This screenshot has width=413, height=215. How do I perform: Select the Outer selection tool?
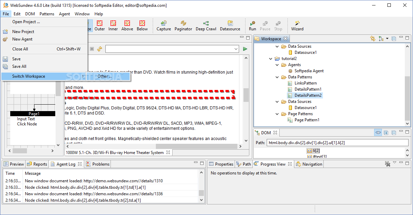tap(100, 26)
